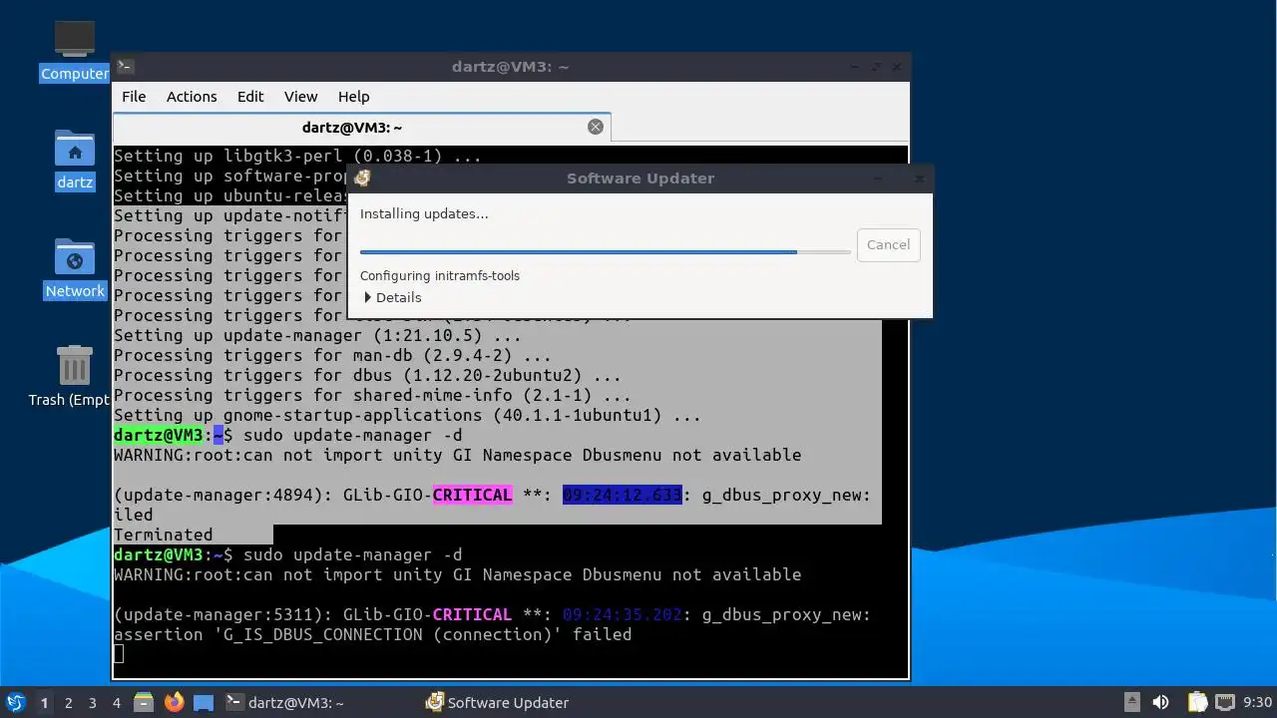The height and width of the screenshot is (718, 1277).
Task: Open the terminal Edit menu
Action: (x=250, y=97)
